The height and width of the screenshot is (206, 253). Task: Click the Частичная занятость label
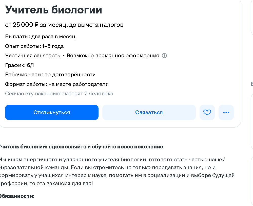tap(33, 56)
